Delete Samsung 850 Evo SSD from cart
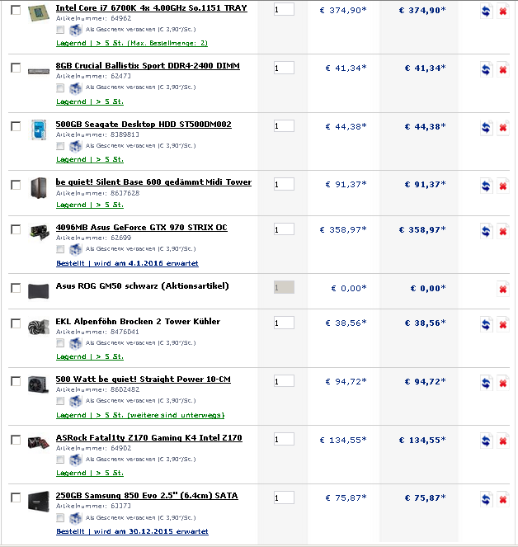Screen dimensions: 518x547 point(502,498)
